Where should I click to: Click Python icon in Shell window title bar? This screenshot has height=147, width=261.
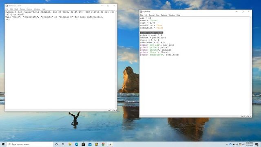click(7, 5)
